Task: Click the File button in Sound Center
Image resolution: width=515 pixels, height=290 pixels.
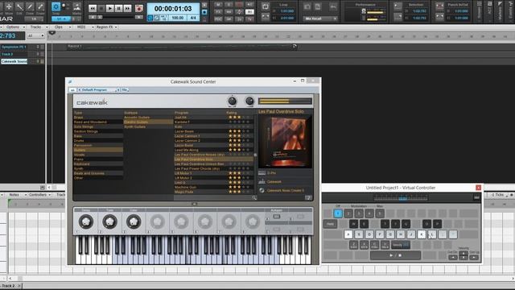Action: 125,89
